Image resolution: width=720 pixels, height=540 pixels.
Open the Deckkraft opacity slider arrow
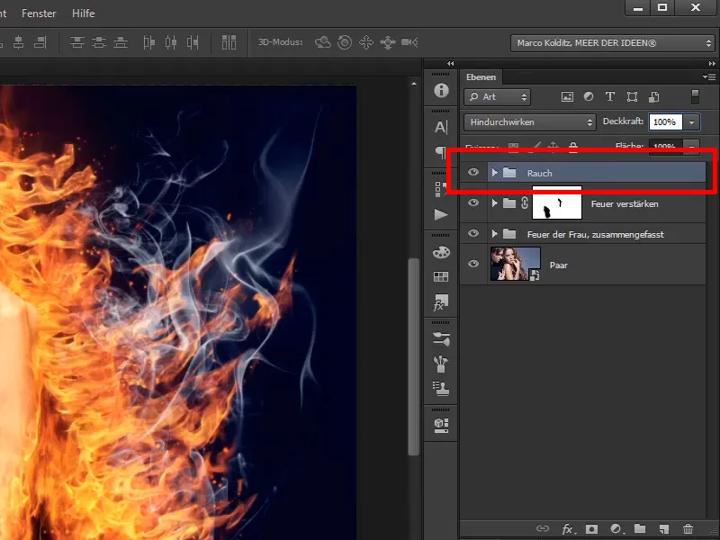coord(691,122)
